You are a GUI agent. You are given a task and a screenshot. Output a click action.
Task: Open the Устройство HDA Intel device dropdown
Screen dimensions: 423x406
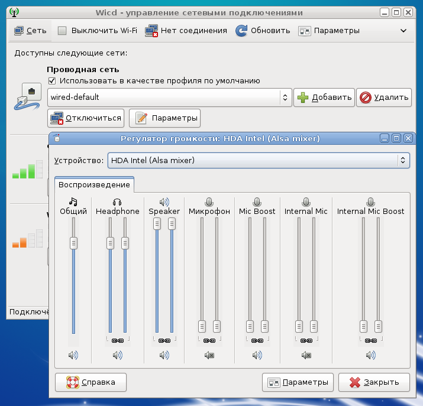coord(259,160)
